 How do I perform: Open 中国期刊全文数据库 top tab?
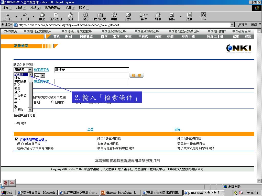[38, 31]
